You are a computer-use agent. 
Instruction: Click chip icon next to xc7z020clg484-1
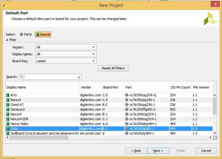(127, 133)
